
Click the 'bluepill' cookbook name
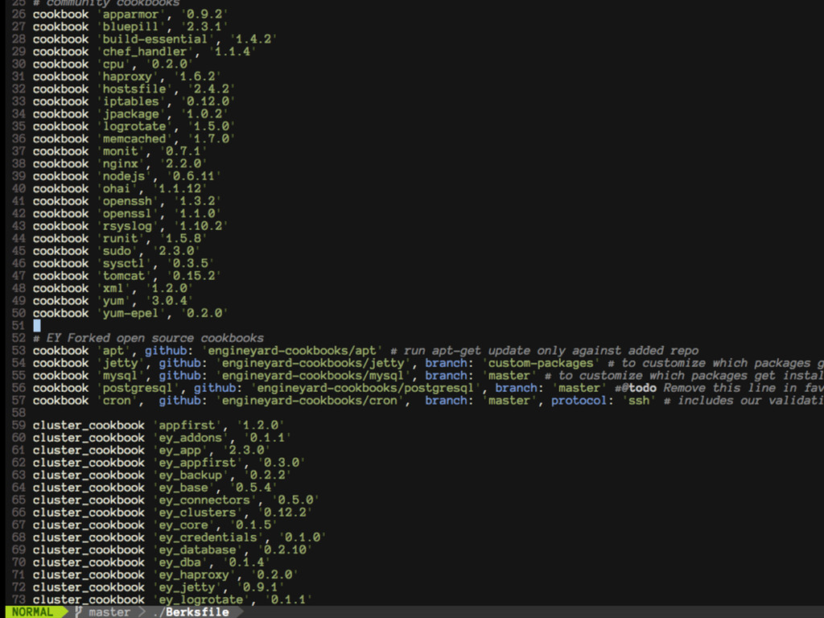click(130, 27)
